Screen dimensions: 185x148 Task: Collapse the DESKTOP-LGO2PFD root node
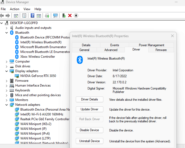(x=1, y=23)
